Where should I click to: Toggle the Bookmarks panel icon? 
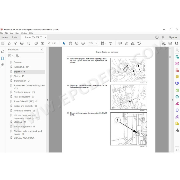pyautogui.click(x=2, y=58)
